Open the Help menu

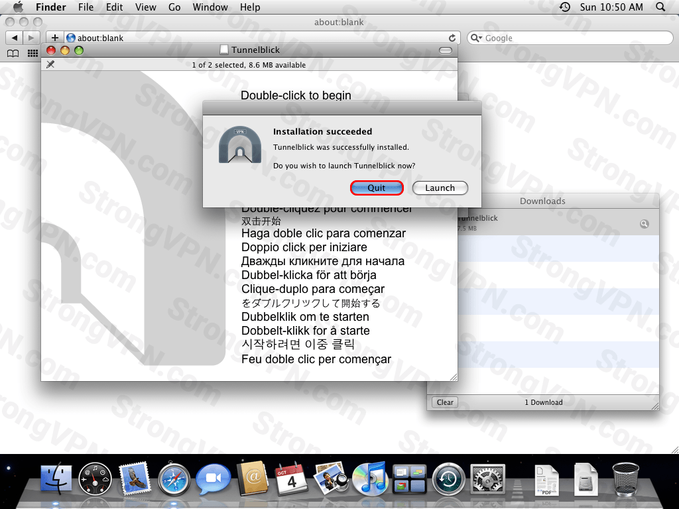tap(250, 7)
